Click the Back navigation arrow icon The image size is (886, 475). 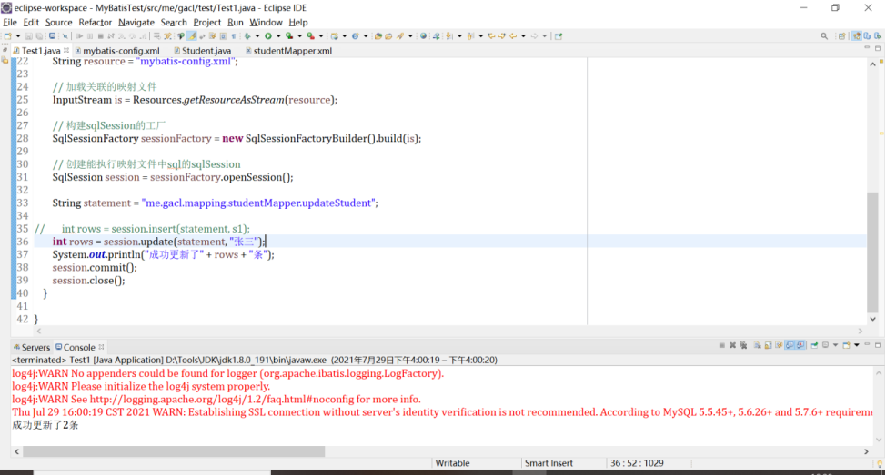click(x=513, y=36)
